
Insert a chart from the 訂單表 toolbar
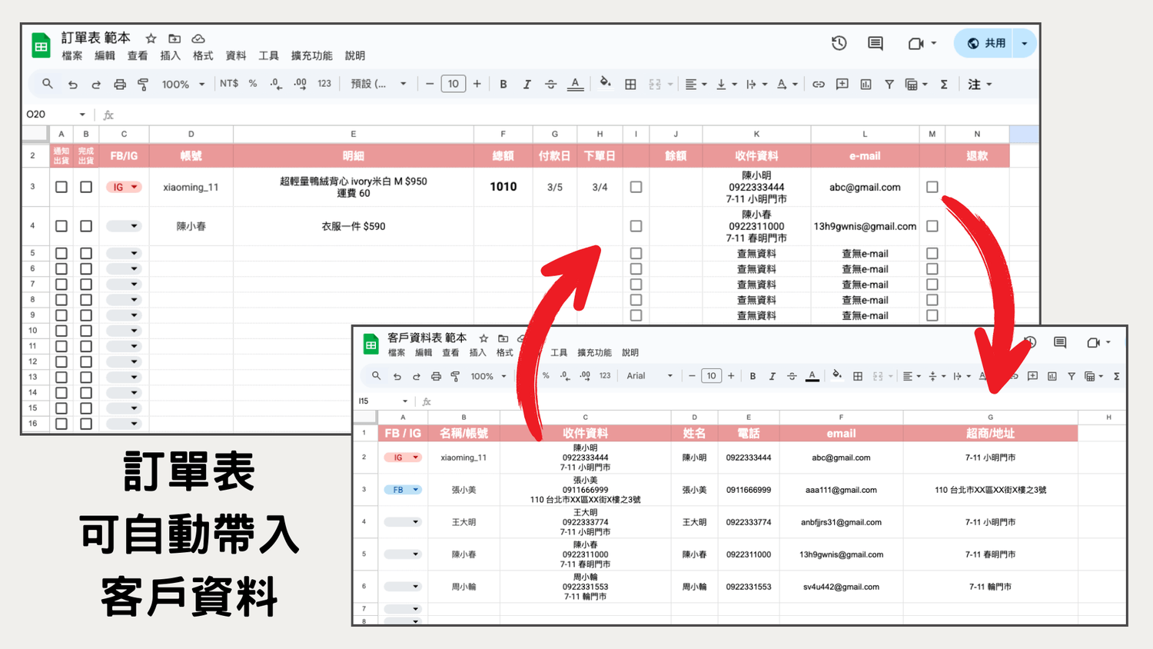[x=866, y=85]
